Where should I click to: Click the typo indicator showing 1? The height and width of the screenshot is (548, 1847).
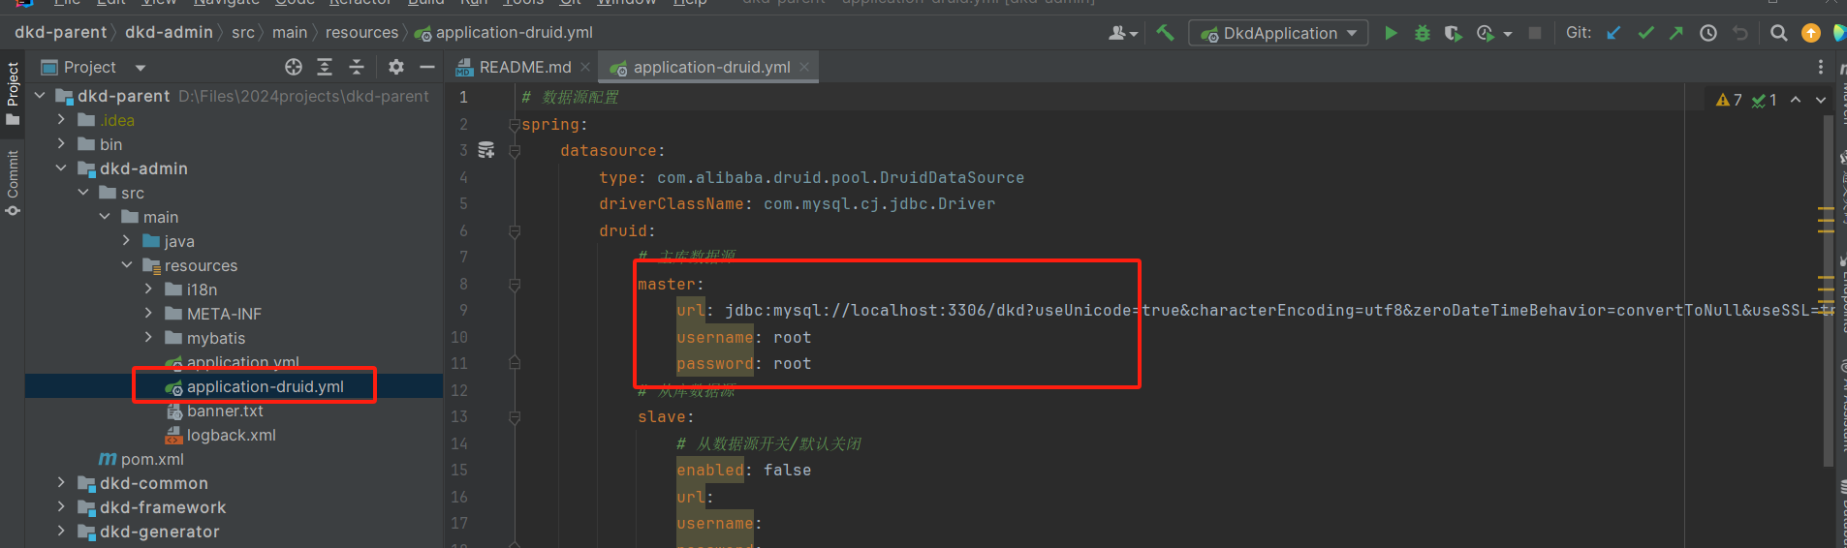[x=1764, y=100]
